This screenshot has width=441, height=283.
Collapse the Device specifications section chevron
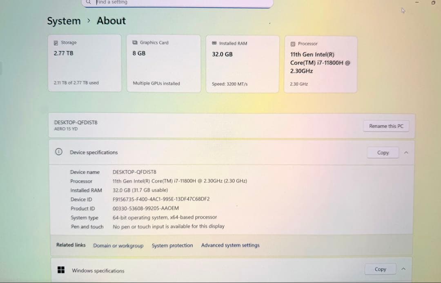point(406,153)
